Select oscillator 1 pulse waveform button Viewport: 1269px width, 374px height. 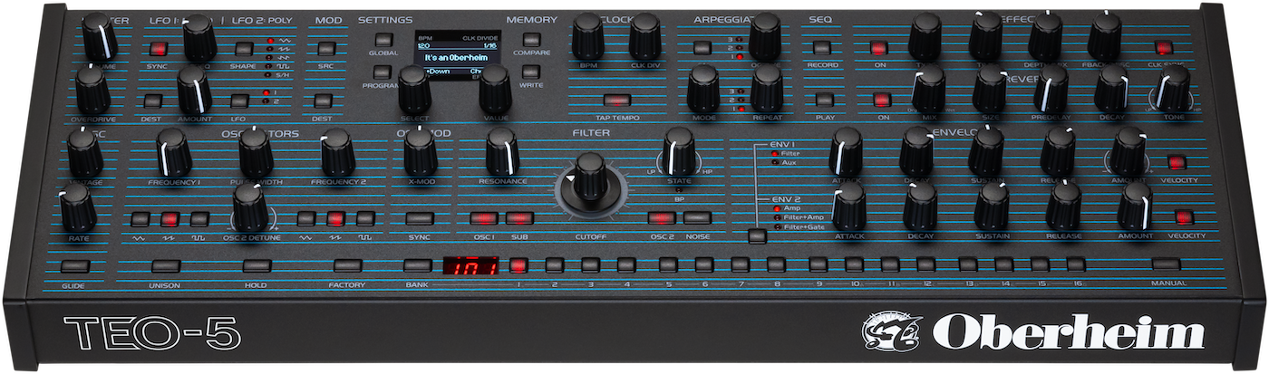[x=199, y=218]
